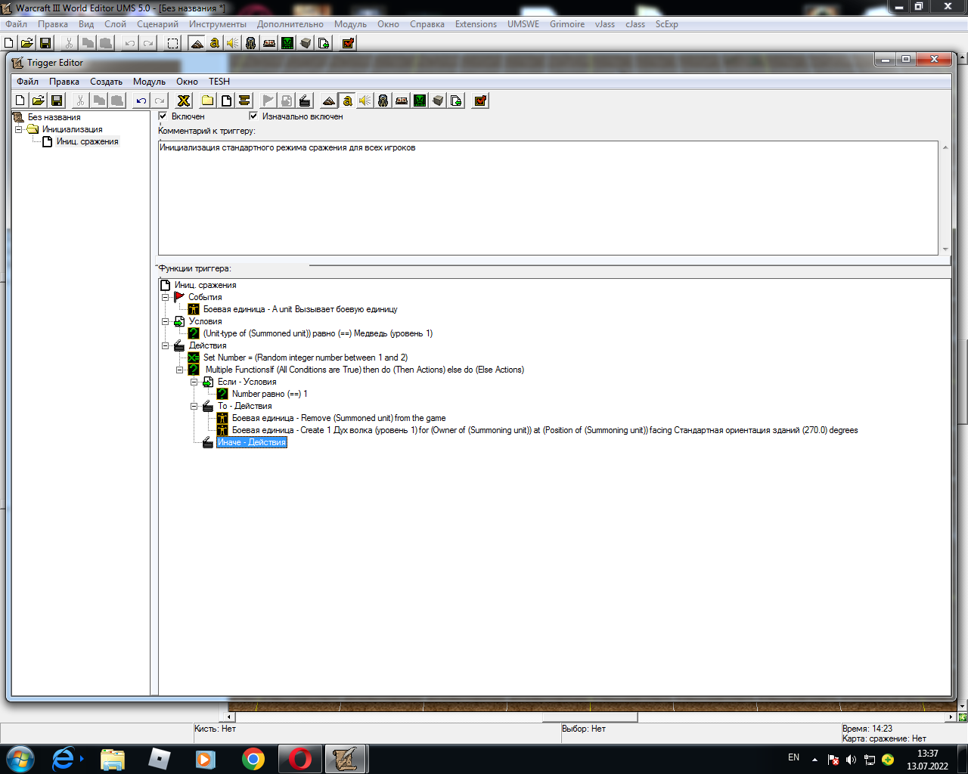Image resolution: width=968 pixels, height=774 pixels.
Task: Open Terrain Editor from Trigger Editor toolbar
Action: click(329, 101)
